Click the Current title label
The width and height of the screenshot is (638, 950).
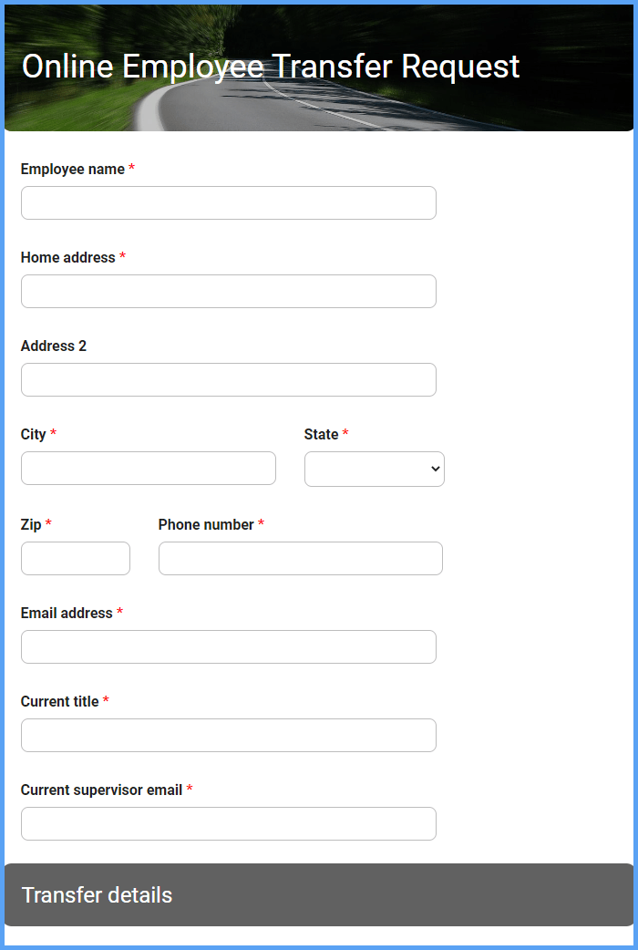coord(60,701)
